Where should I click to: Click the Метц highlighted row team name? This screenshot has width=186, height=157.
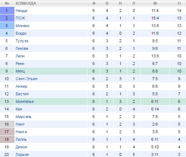click(x=20, y=71)
